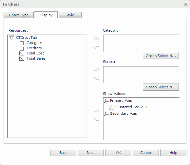
Task: Click the Primary Axis icon
Action: tap(106, 101)
